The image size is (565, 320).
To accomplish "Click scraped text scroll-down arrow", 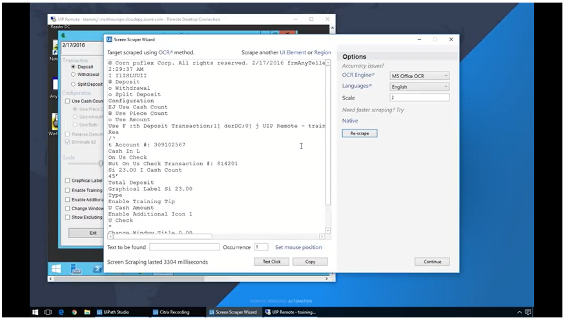I will point(328,230).
